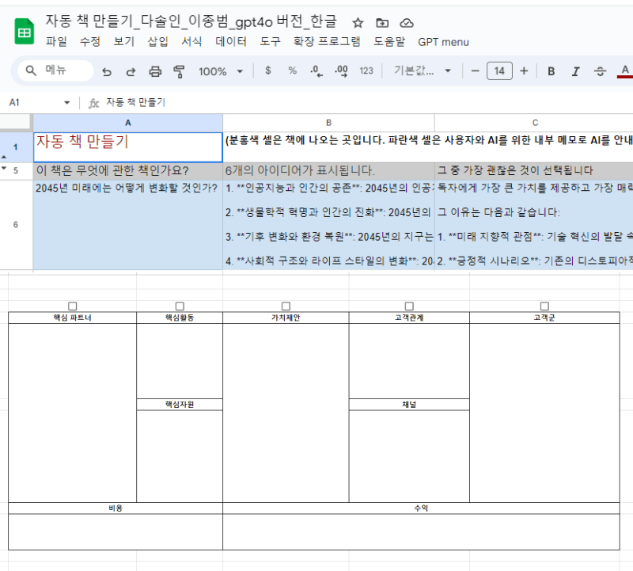Check the box above 핵심 파트너
This screenshot has width=633, height=571.
tap(73, 306)
